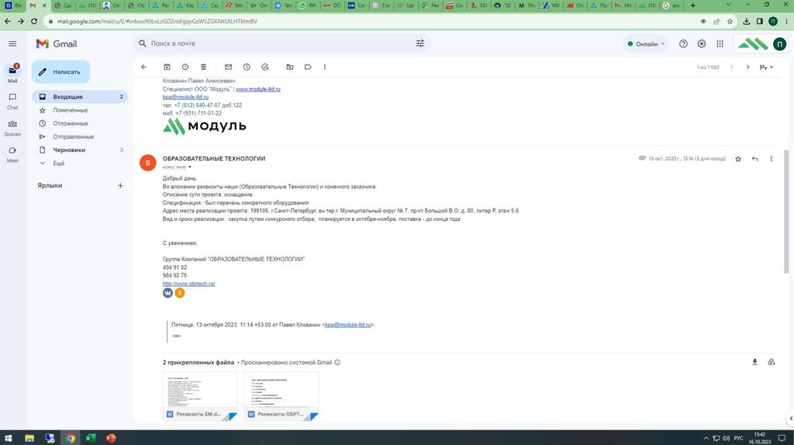Click the VK social icon in signature

coord(167,292)
